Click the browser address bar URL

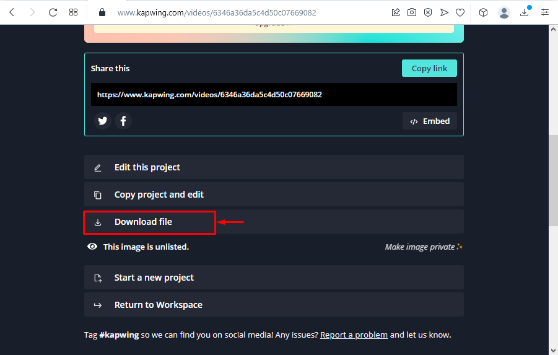coord(217,13)
